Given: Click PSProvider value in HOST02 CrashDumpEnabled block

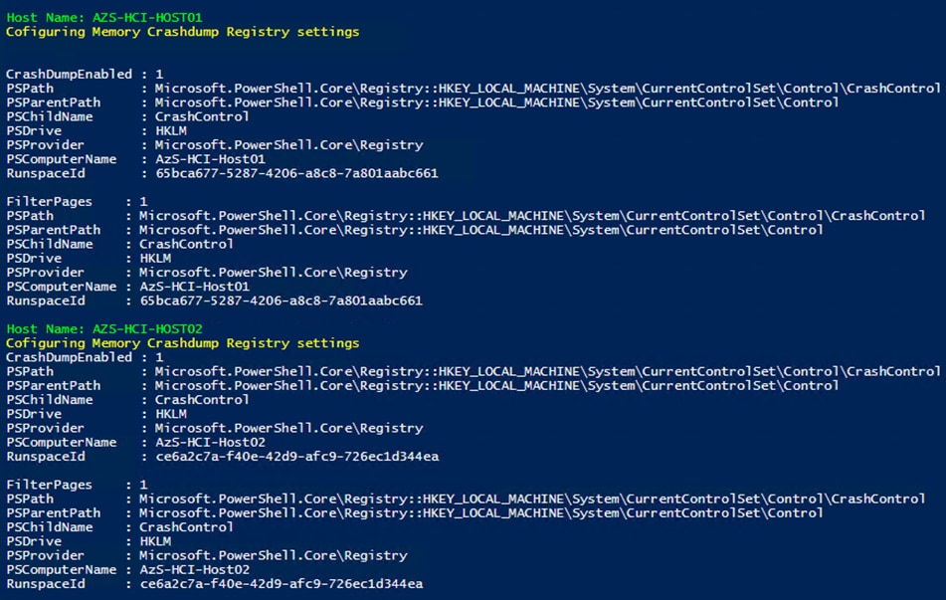Looking at the screenshot, I should point(289,429).
